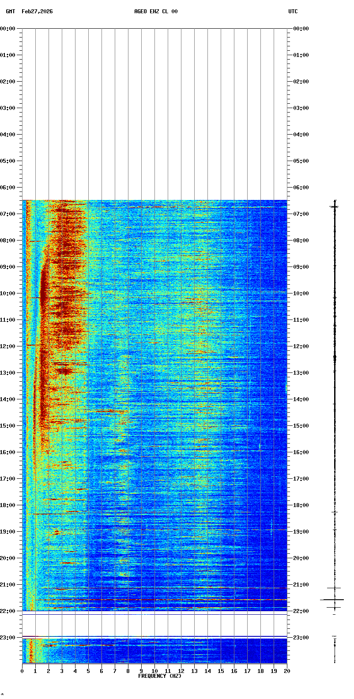Click the FREQUENCY (HZ) axis label
The height and width of the screenshot is (699, 354).
pos(160,676)
